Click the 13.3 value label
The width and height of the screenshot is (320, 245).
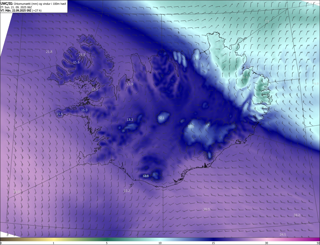pos(130,119)
